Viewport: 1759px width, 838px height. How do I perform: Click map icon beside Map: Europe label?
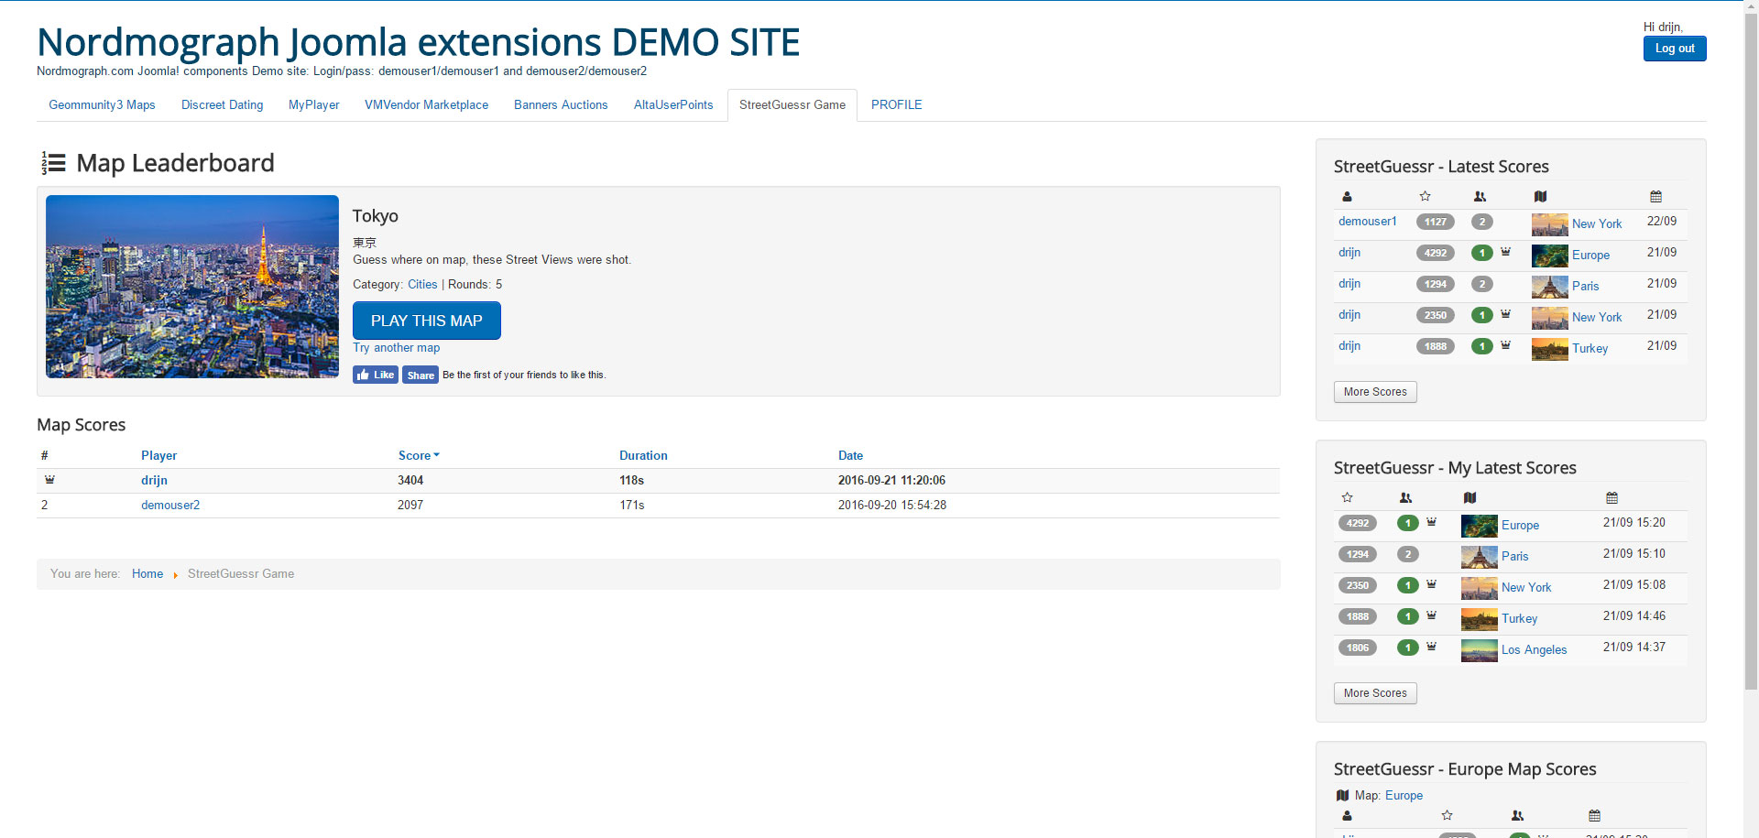(x=1342, y=796)
